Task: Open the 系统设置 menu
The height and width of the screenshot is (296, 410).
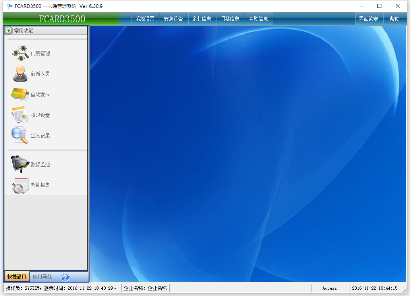Action: point(145,19)
